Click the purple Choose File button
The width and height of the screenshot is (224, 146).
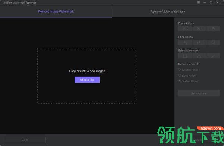87,80
